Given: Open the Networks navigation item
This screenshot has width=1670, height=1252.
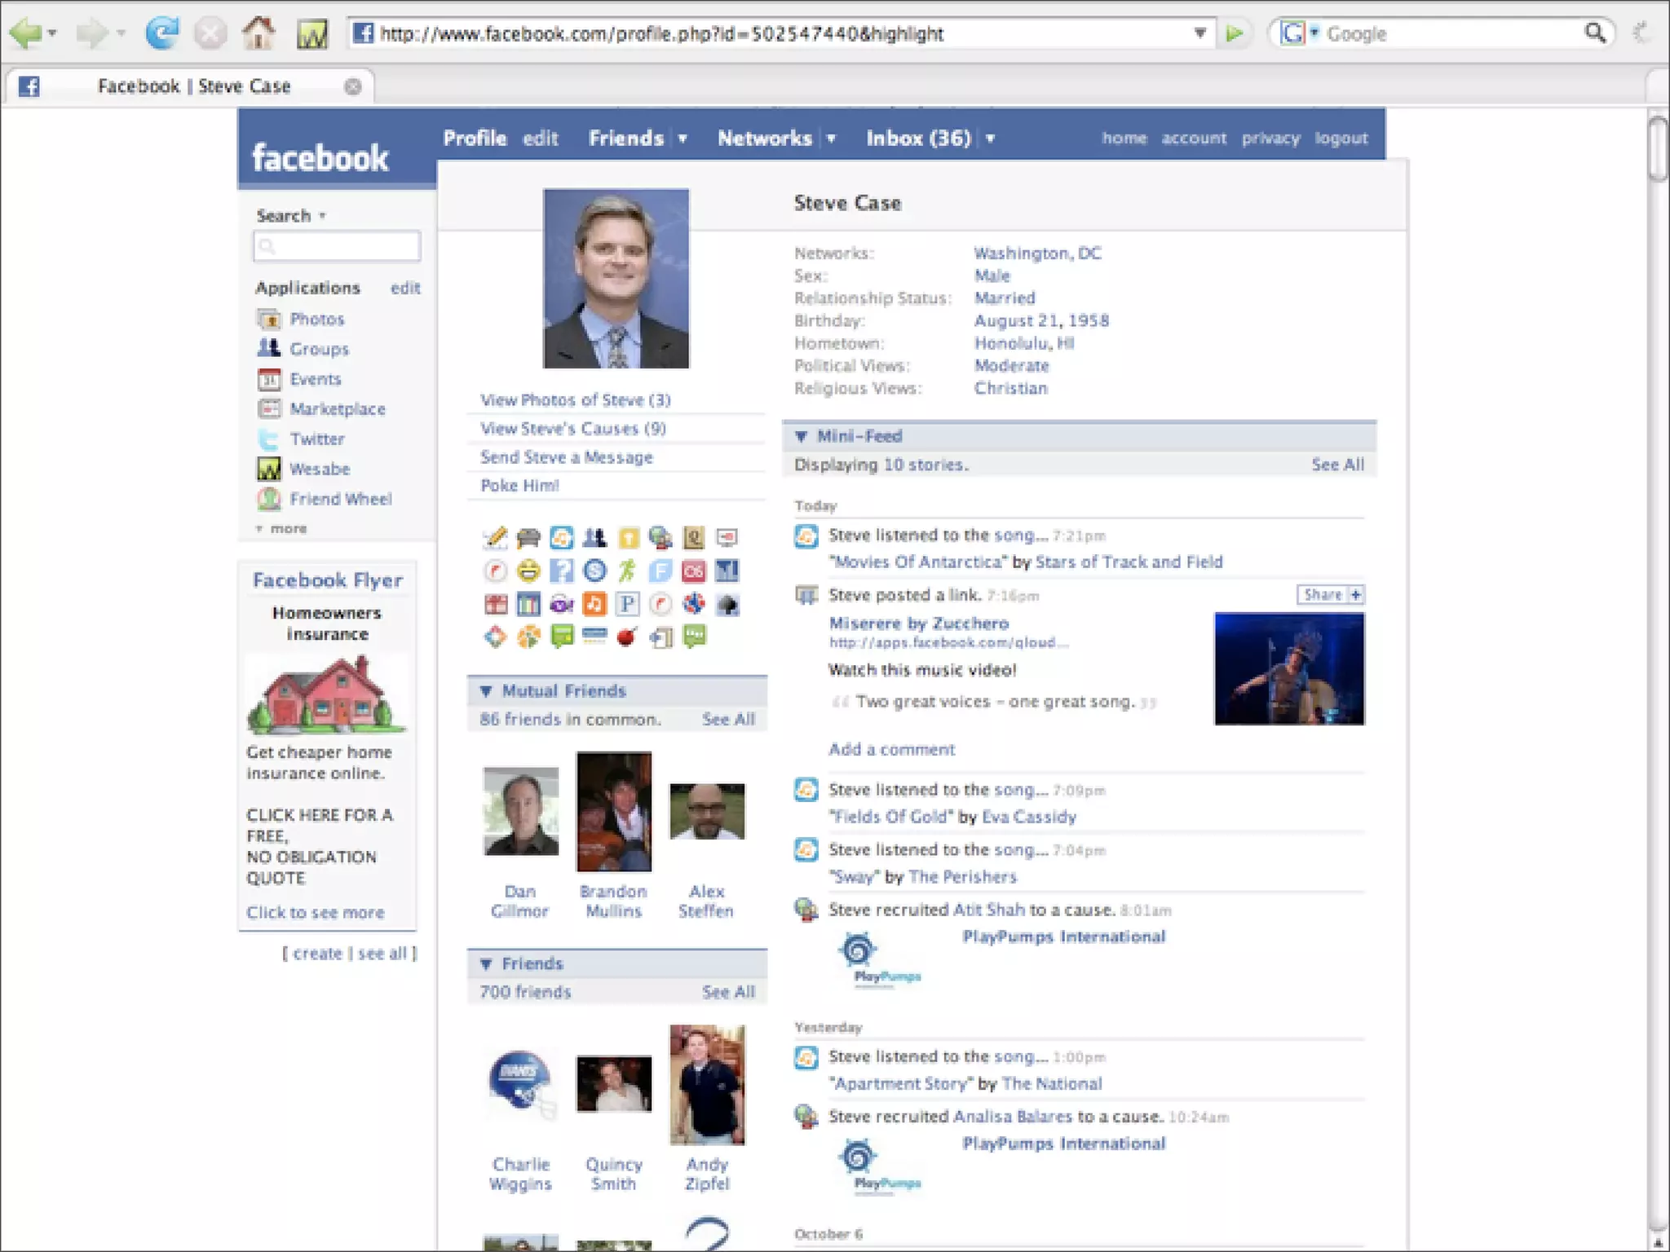Looking at the screenshot, I should (x=765, y=138).
